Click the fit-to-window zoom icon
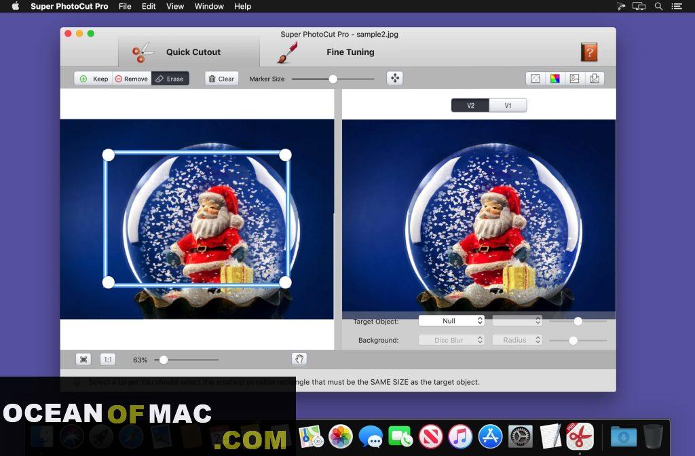This screenshot has height=456, width=695. [x=83, y=360]
